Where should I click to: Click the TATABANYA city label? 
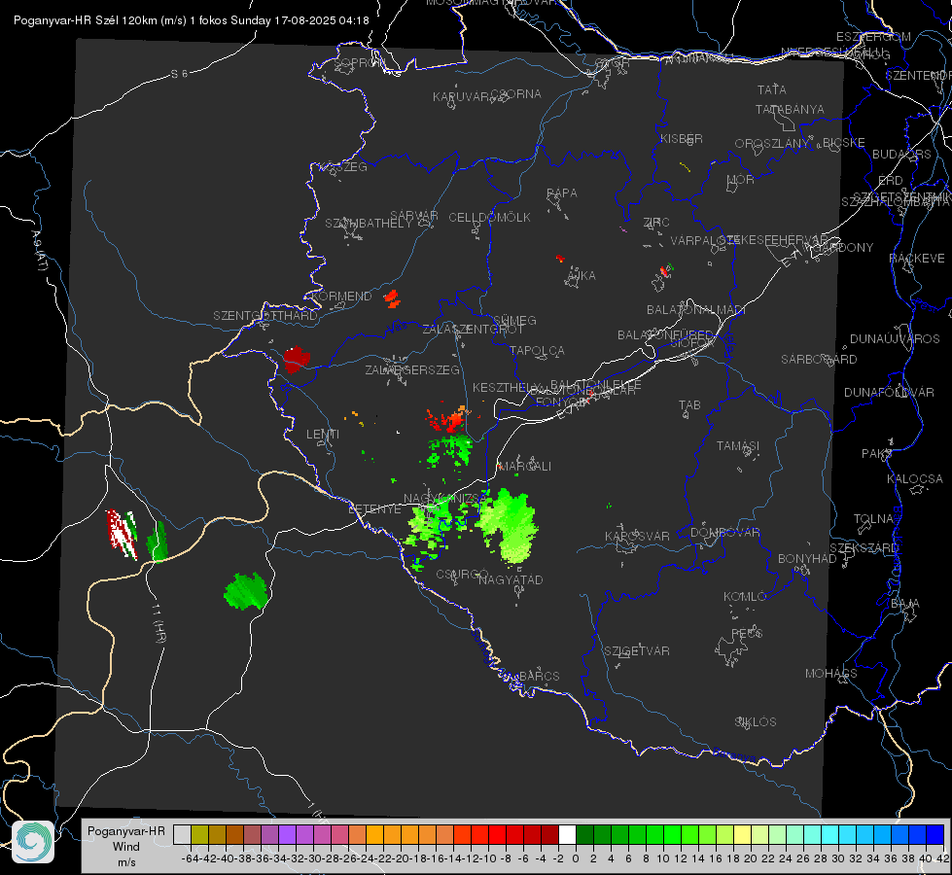point(790,109)
